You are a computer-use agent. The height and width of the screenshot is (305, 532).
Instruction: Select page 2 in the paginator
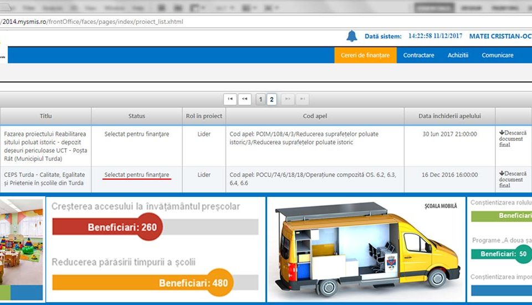[x=272, y=99]
